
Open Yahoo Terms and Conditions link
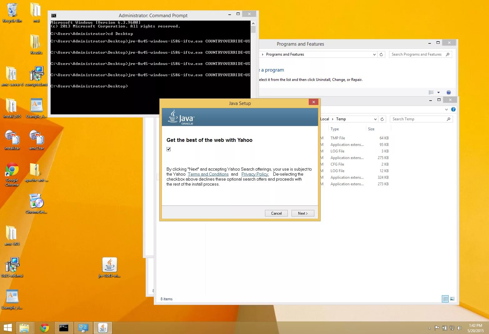click(208, 174)
